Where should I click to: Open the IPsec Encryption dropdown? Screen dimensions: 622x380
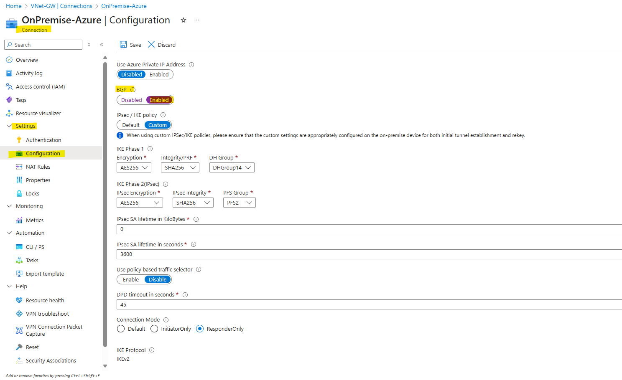click(x=140, y=203)
